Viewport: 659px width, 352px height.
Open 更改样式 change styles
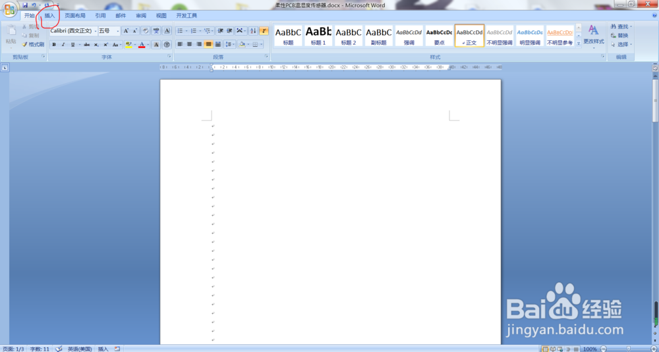594,36
